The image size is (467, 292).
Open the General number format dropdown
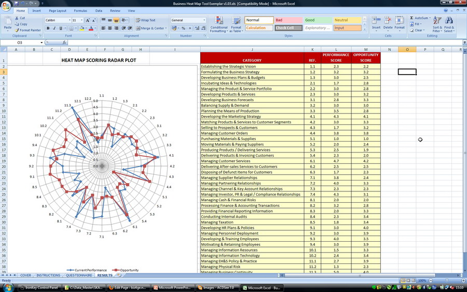[204, 20]
